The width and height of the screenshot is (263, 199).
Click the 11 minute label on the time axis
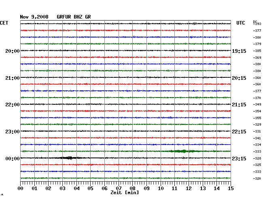[x=175, y=188]
